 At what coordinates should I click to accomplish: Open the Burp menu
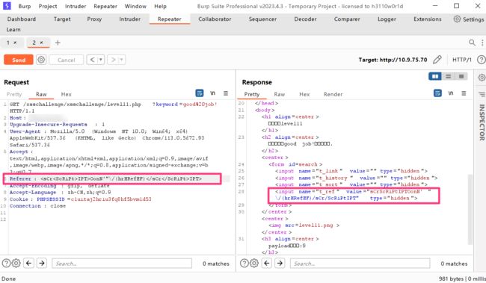click(x=25, y=6)
